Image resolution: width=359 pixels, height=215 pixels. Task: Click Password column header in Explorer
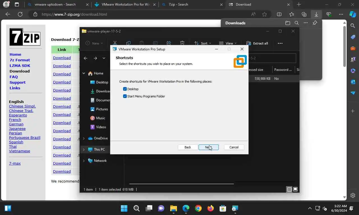point(283,70)
